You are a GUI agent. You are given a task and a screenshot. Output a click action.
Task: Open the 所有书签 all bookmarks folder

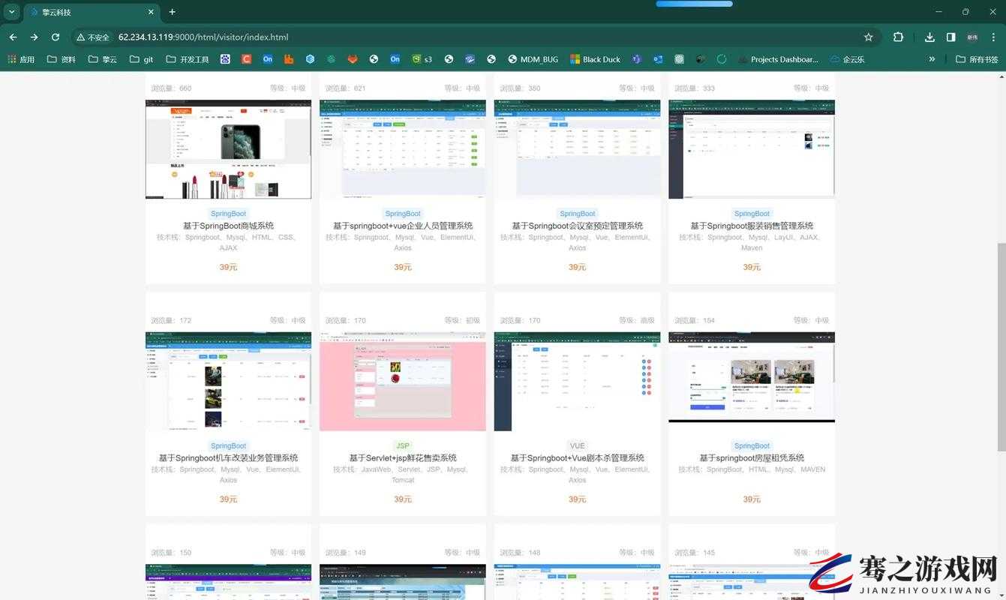(977, 59)
